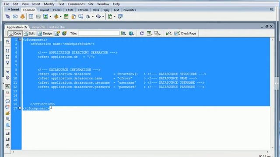Insert a Server-Side Include
This screenshot has height=157, width=280.
73,17
